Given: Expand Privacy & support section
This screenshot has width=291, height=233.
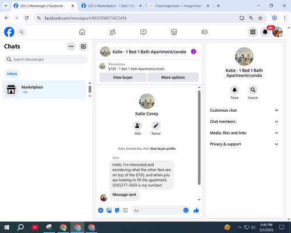Looking at the screenshot, I should [x=244, y=144].
